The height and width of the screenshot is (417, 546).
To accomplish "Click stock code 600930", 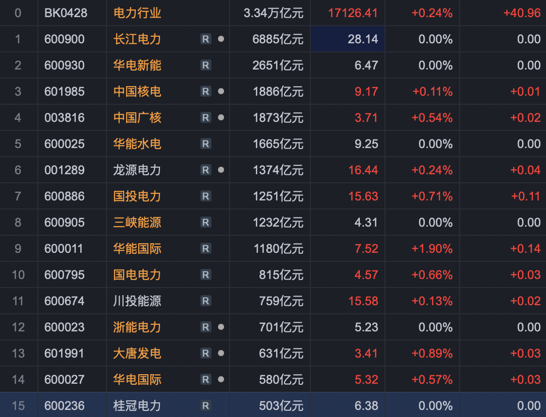I will [x=65, y=65].
